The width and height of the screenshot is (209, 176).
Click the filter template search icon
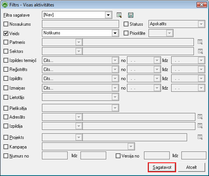click(119, 15)
